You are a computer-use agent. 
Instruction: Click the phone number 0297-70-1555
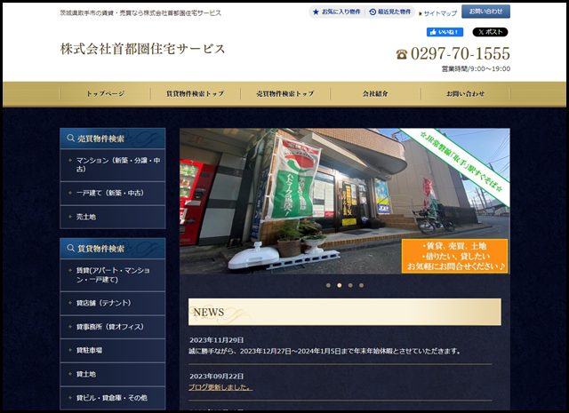[461, 53]
